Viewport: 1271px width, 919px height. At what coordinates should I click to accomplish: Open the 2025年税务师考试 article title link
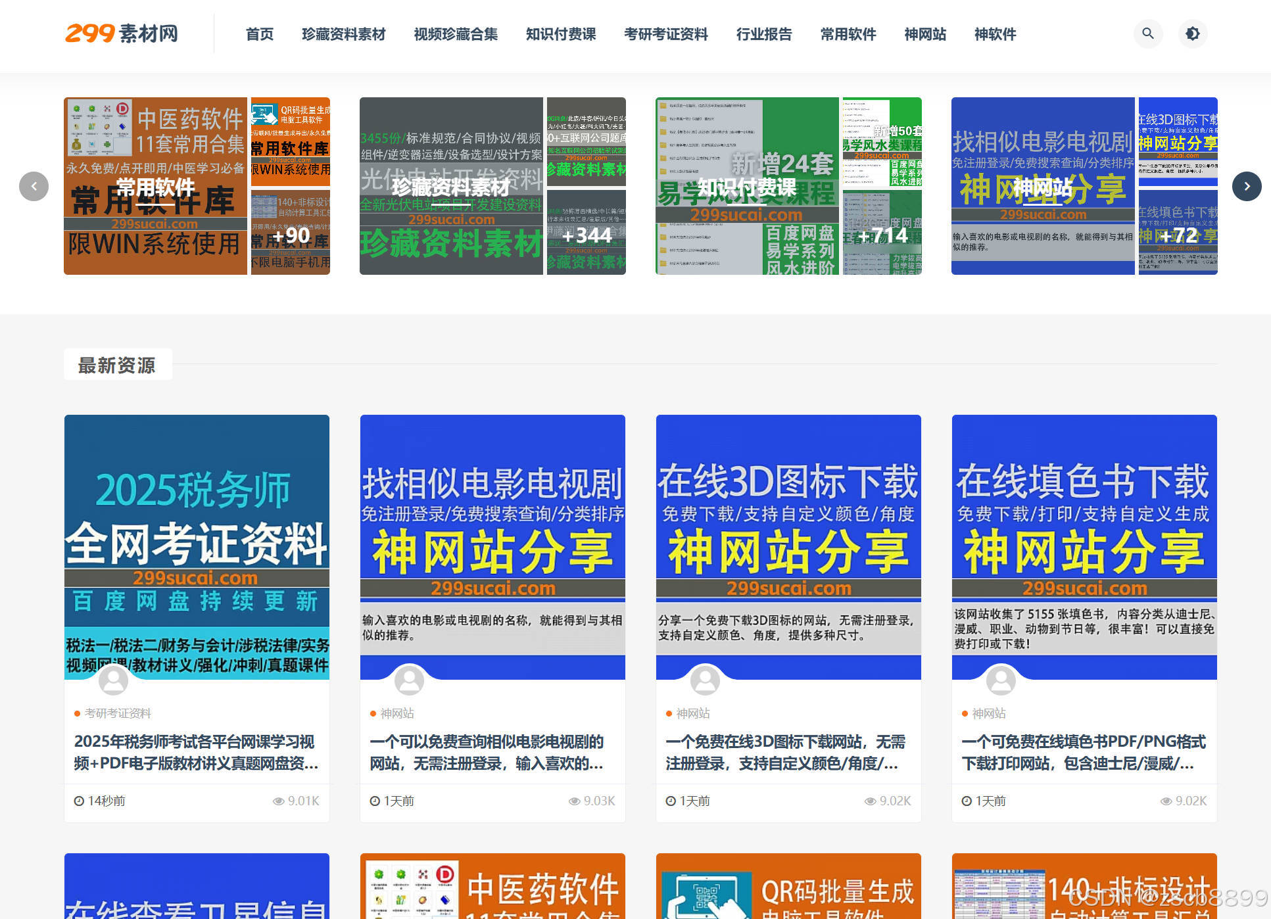pos(196,752)
